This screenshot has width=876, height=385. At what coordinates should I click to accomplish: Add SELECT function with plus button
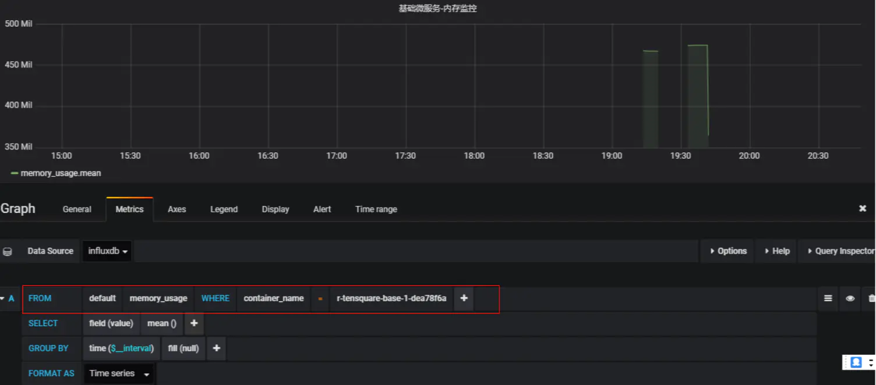click(194, 323)
